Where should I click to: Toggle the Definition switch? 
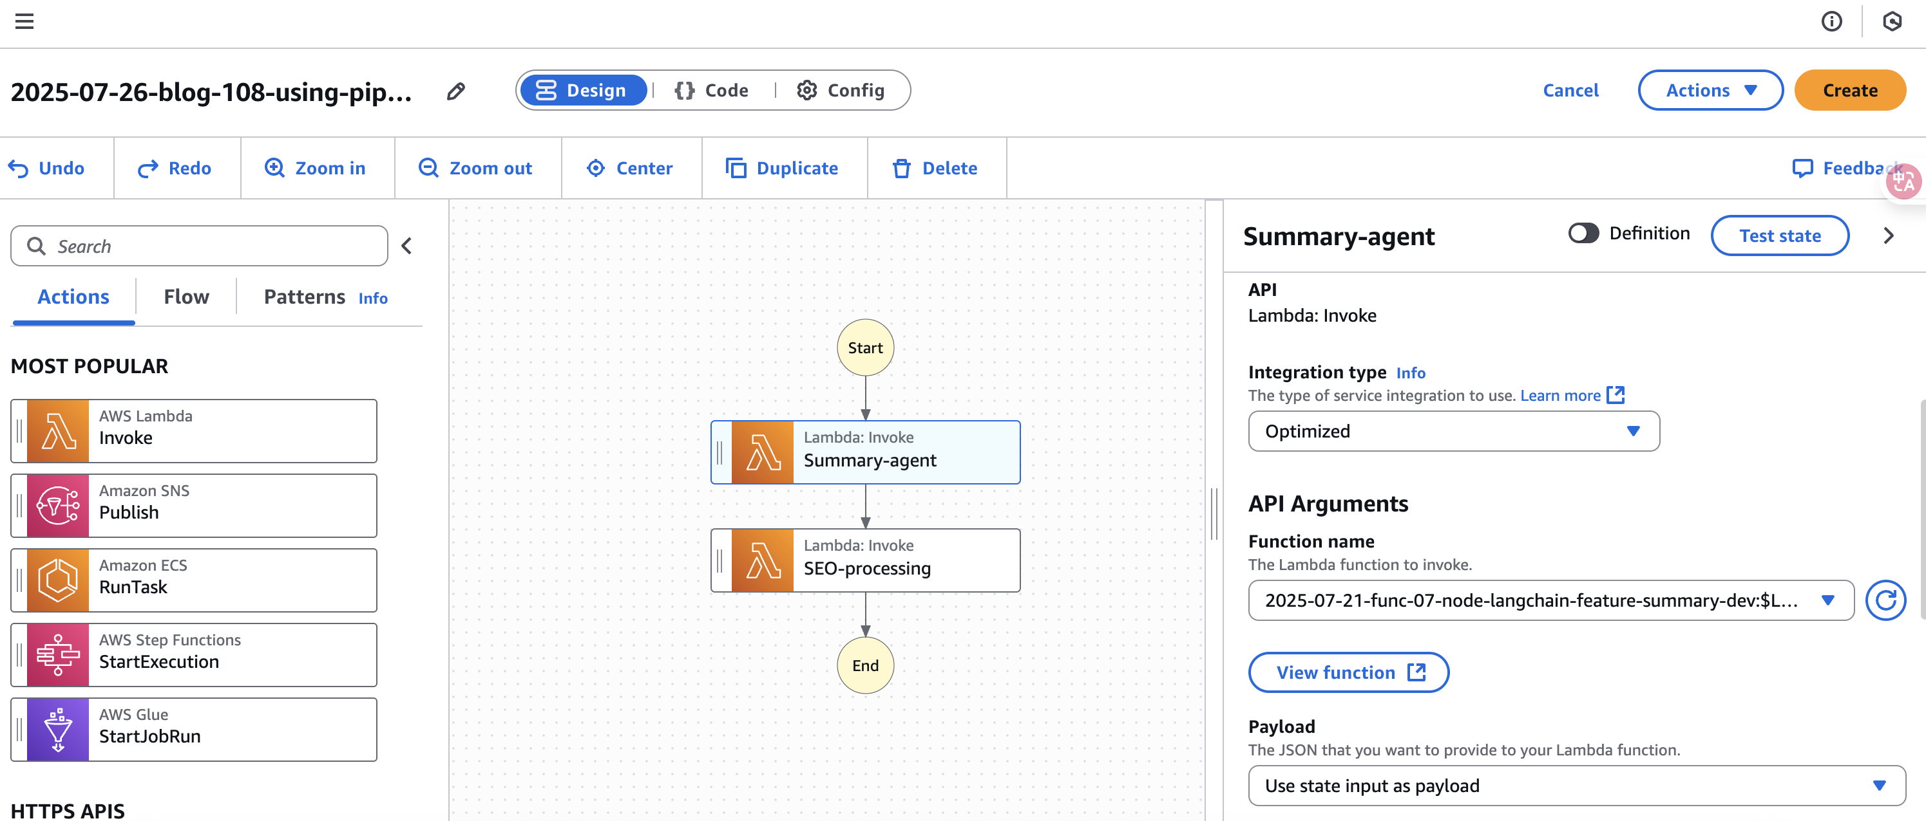pos(1583,234)
